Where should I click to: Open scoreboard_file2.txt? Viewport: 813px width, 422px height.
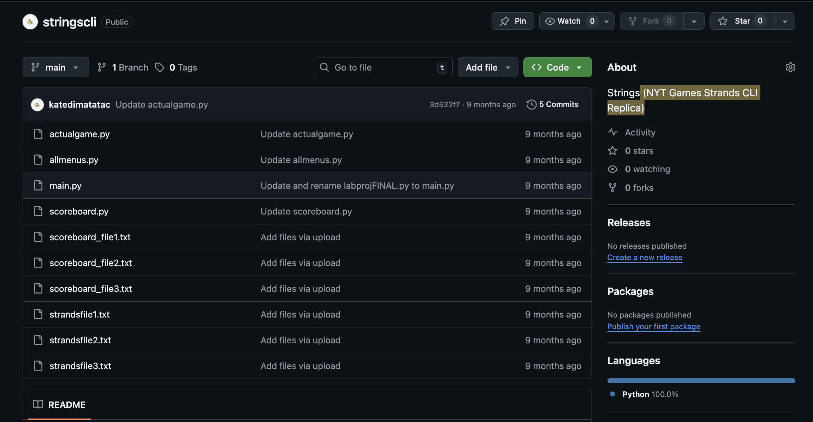coord(90,263)
